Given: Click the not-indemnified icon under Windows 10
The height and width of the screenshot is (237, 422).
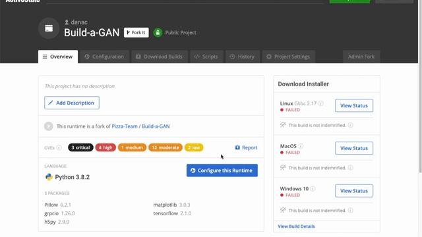Looking at the screenshot, I should [x=283, y=210].
